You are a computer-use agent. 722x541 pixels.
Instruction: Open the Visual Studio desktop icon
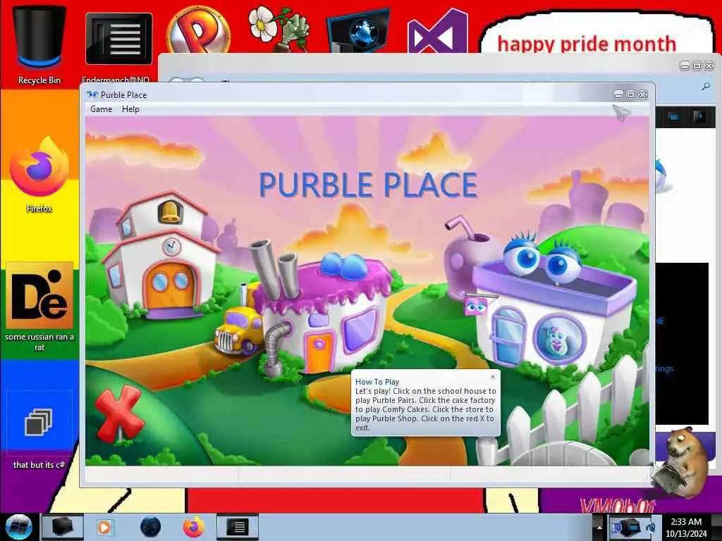click(x=437, y=31)
